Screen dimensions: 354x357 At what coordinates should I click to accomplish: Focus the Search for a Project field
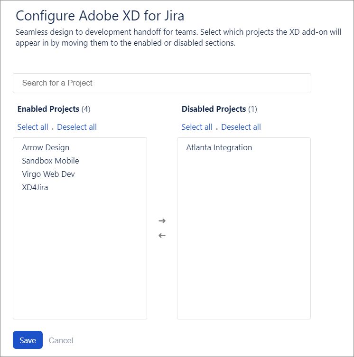tap(162, 83)
